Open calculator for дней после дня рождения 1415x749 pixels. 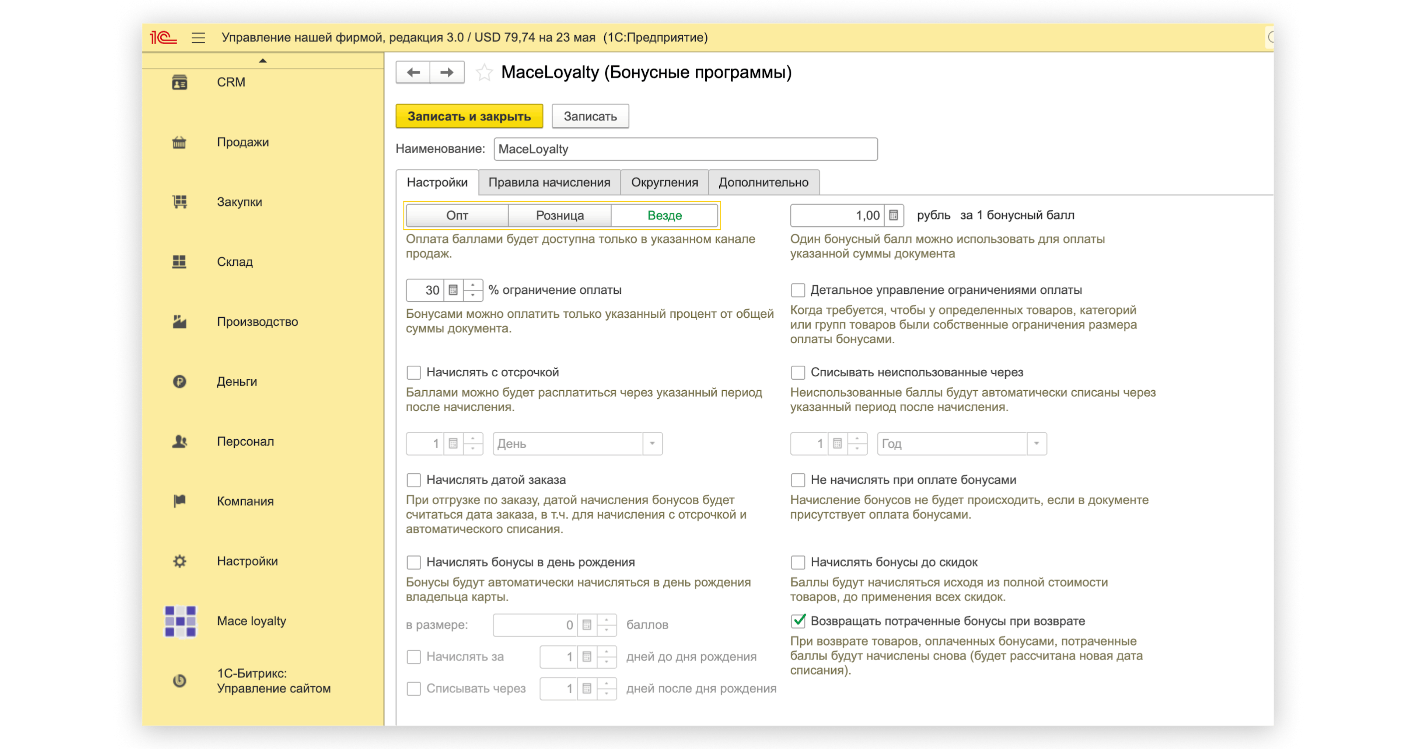[587, 689]
